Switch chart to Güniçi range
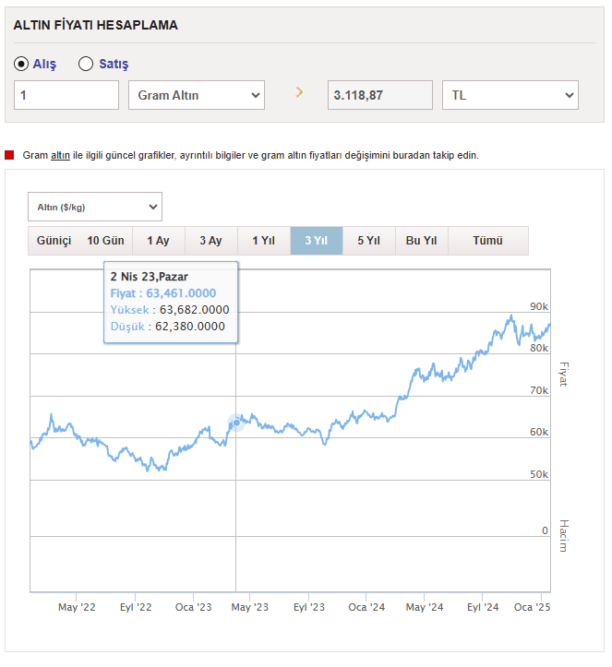This screenshot has height=667, width=612. (54, 241)
